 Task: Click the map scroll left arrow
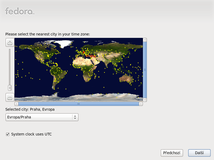coord(16,104)
